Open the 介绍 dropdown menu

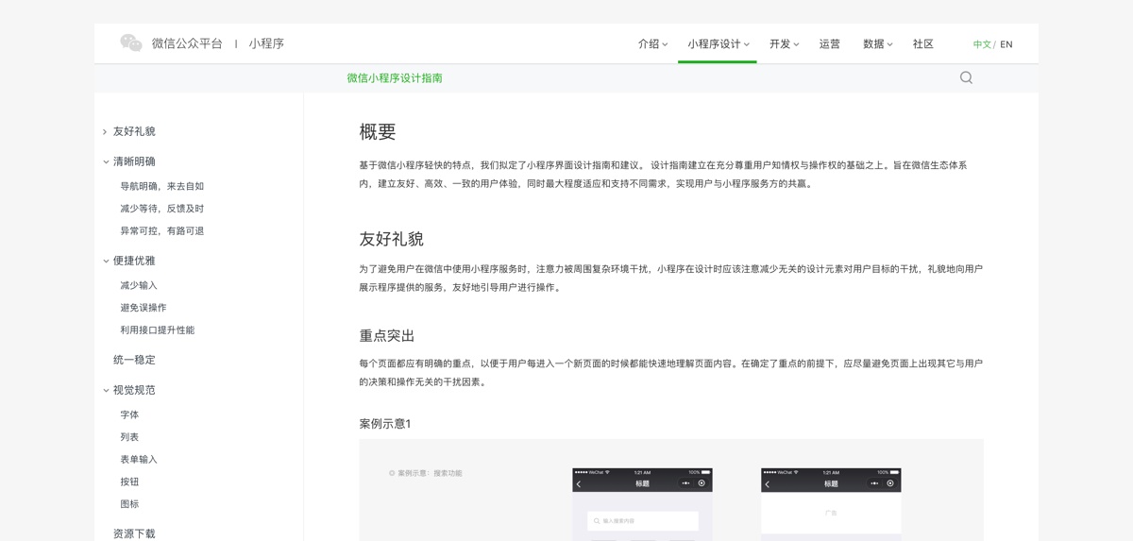(652, 43)
